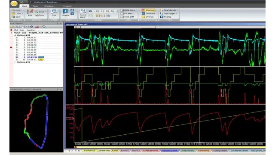275x155 pixels.
Task: Click the Select Laps checkered flag icon
Action: (x=83, y=11)
